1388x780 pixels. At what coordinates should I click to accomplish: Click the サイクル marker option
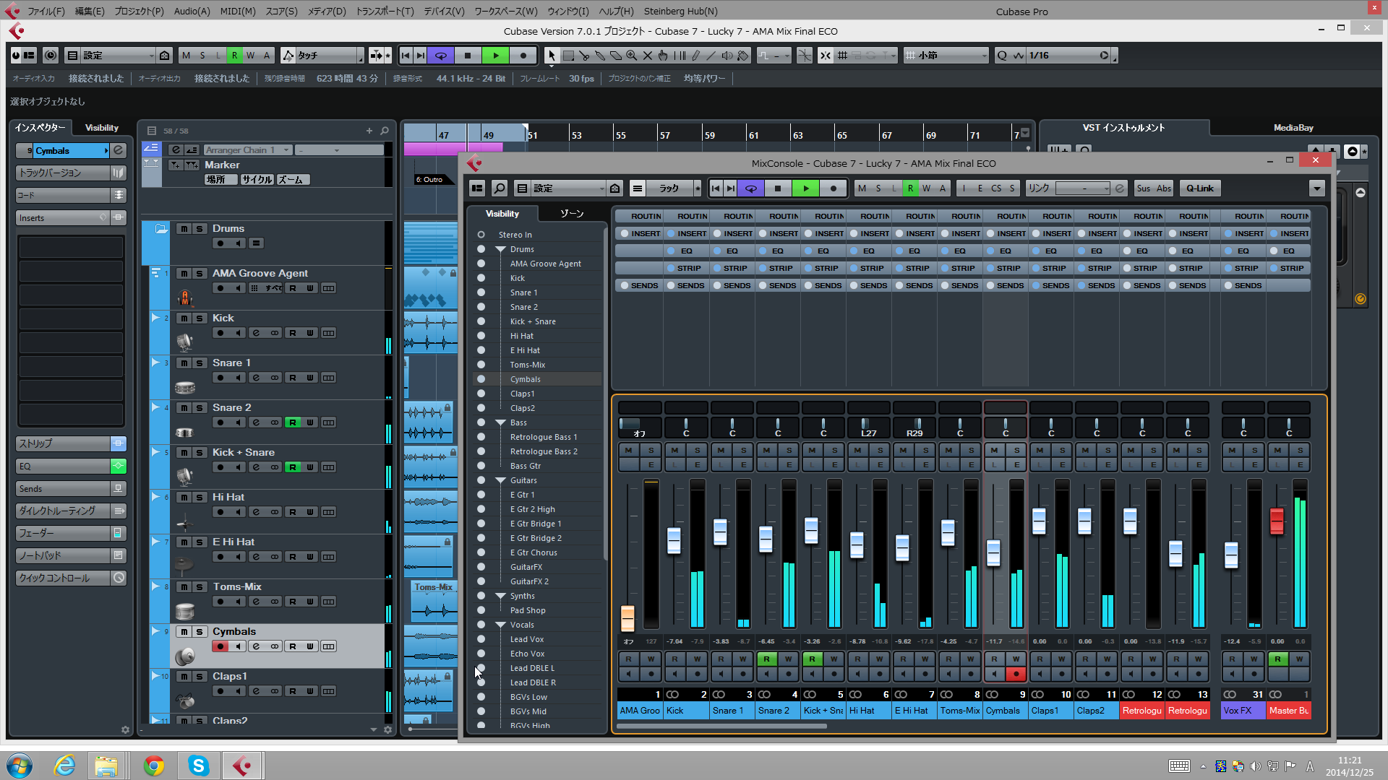[257, 180]
